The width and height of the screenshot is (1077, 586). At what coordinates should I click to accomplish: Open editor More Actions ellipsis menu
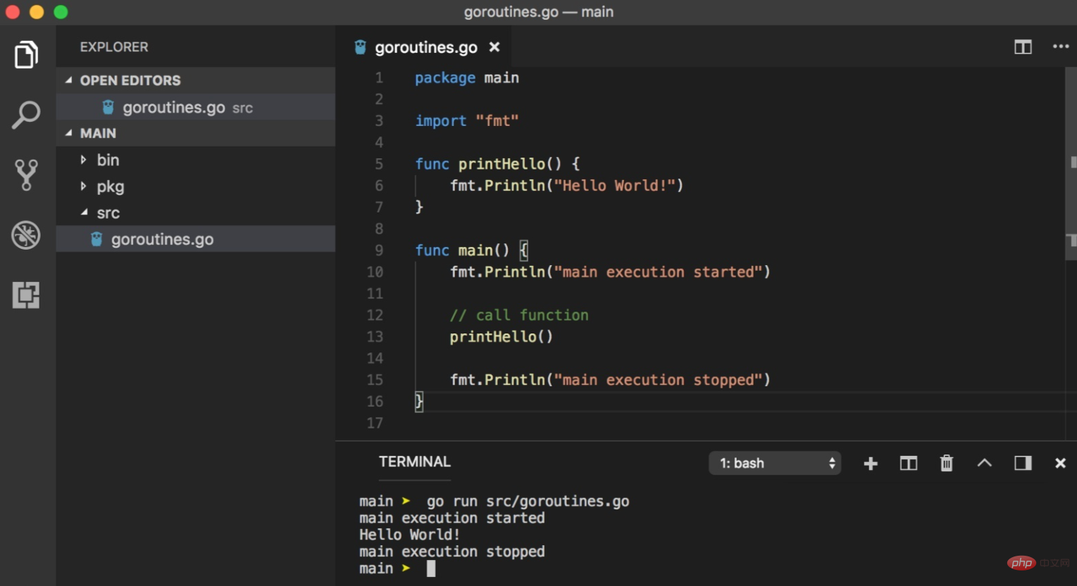coord(1060,47)
